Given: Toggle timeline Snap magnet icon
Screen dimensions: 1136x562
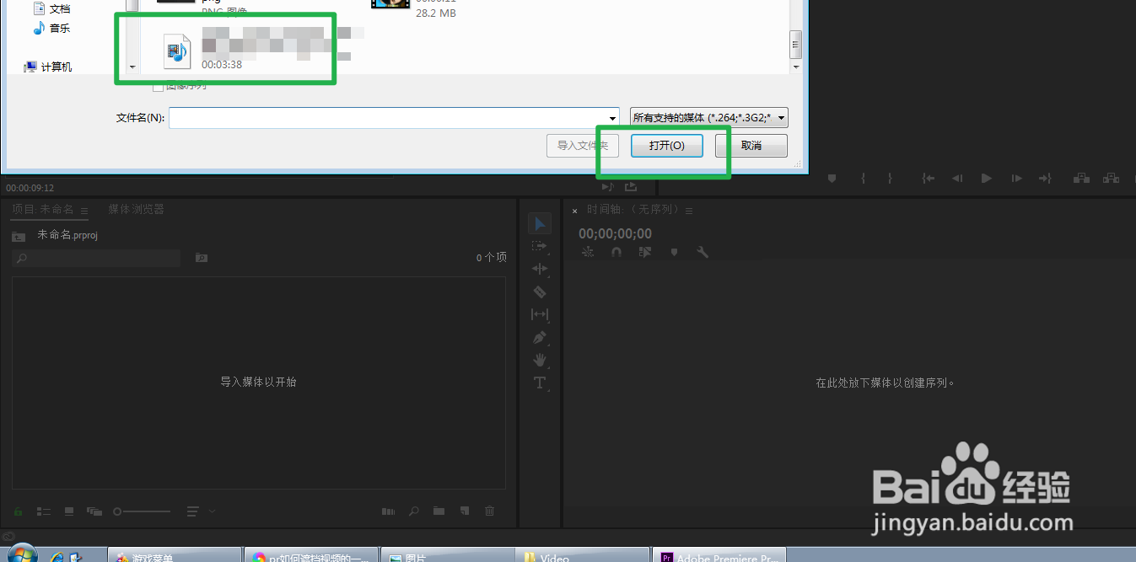Looking at the screenshot, I should 616,252.
